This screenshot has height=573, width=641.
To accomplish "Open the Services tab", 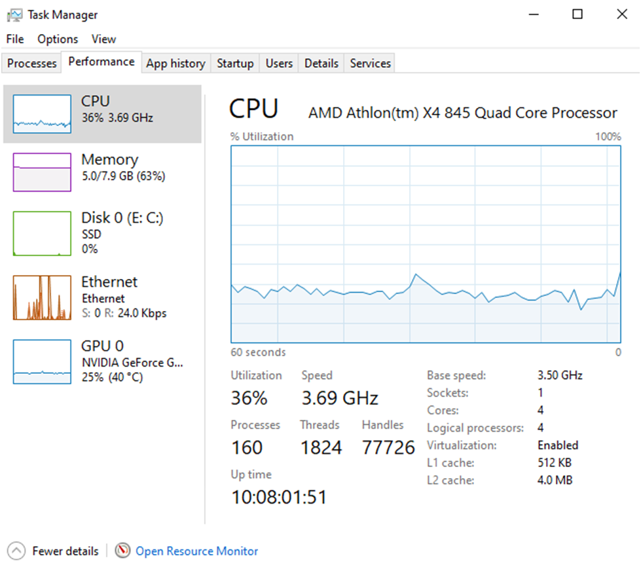I will (370, 64).
